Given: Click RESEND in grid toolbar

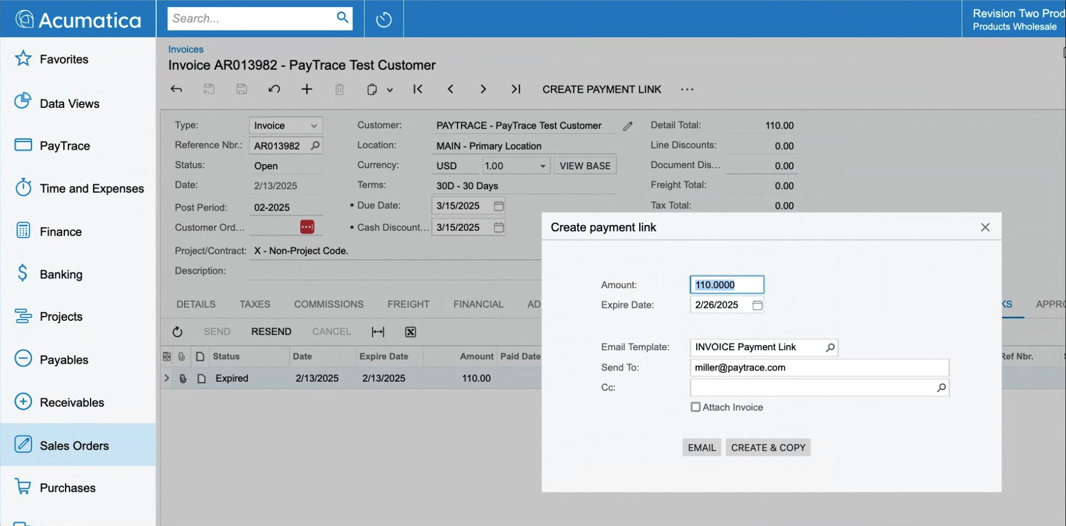Looking at the screenshot, I should click(271, 332).
